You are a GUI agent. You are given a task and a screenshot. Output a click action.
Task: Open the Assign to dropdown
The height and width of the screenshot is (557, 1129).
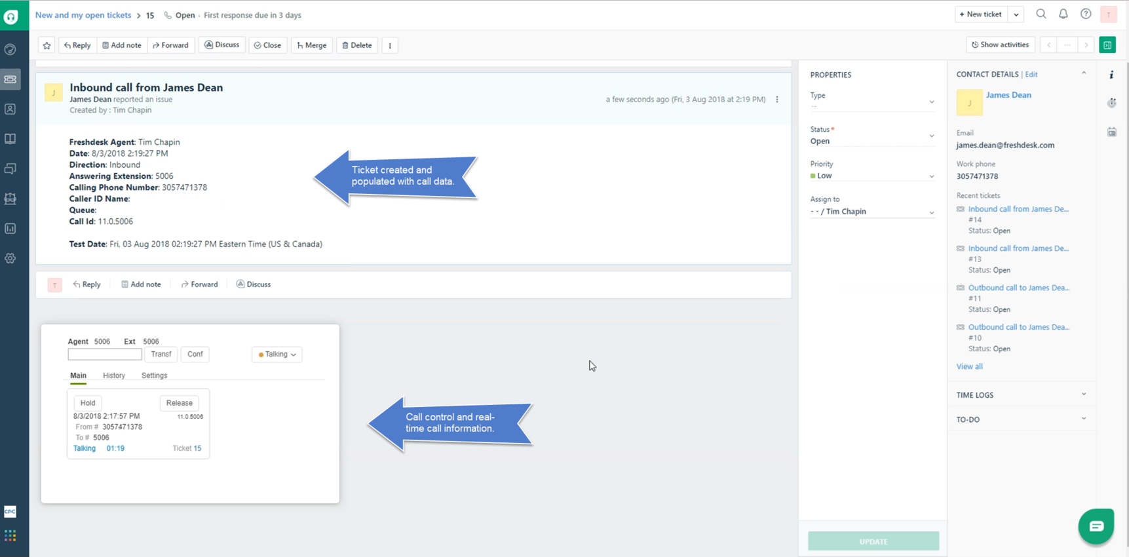(x=871, y=212)
